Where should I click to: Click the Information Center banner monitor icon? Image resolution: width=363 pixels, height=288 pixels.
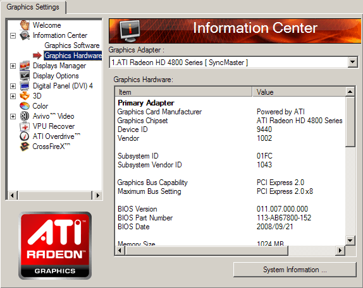point(130,31)
